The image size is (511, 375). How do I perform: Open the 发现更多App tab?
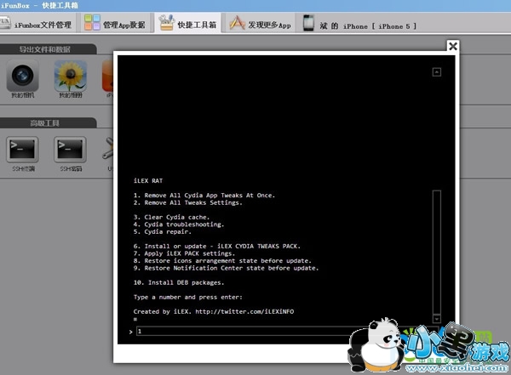(x=260, y=24)
